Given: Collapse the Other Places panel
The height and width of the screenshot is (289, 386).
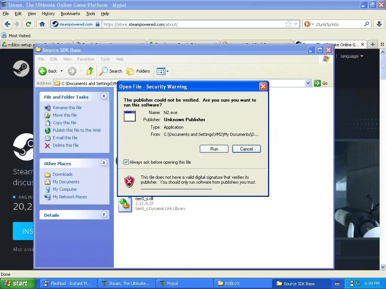Looking at the screenshot, I should (x=104, y=163).
